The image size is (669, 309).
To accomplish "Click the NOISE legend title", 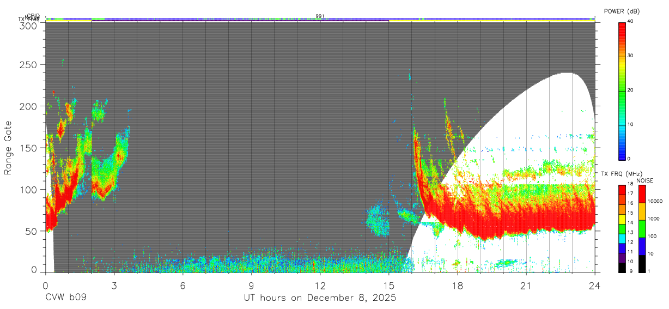I will 645,180.
